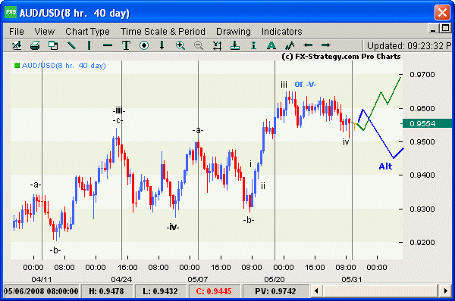Click the bottom scrollbar right arrow
The height and width of the screenshot is (301, 455).
tap(445, 290)
